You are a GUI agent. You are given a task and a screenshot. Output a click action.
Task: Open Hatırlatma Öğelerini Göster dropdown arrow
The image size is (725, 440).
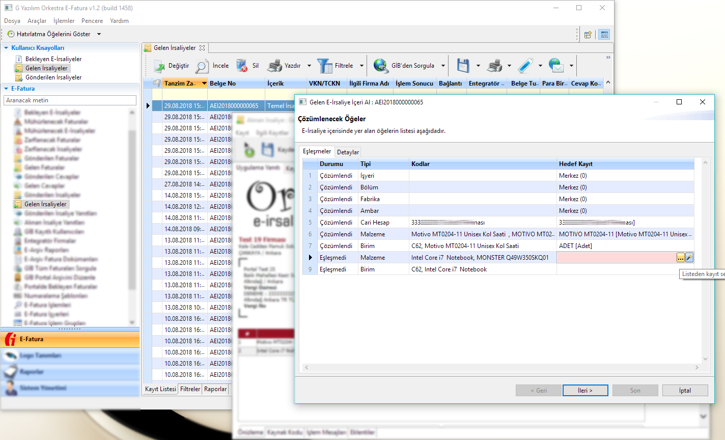(99, 34)
